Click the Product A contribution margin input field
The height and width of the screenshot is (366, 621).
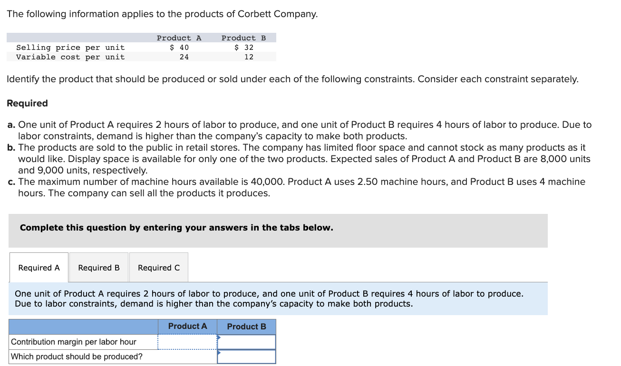[187, 341]
